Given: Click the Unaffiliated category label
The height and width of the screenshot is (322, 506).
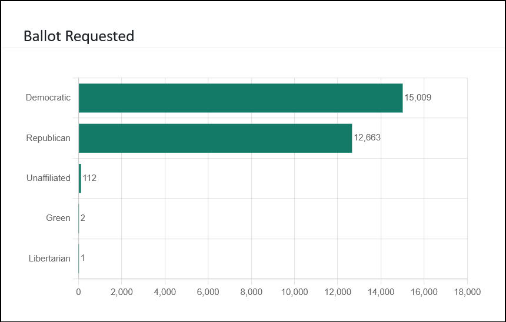Looking at the screenshot, I should tap(48, 178).
